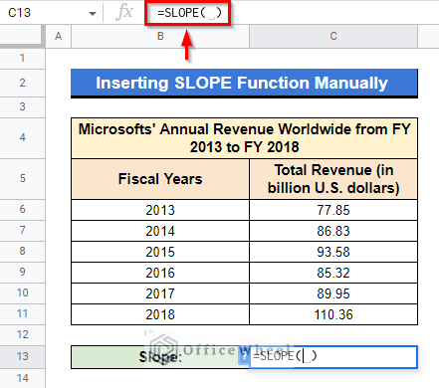
Task: Select row 7 header
Action: point(22,231)
